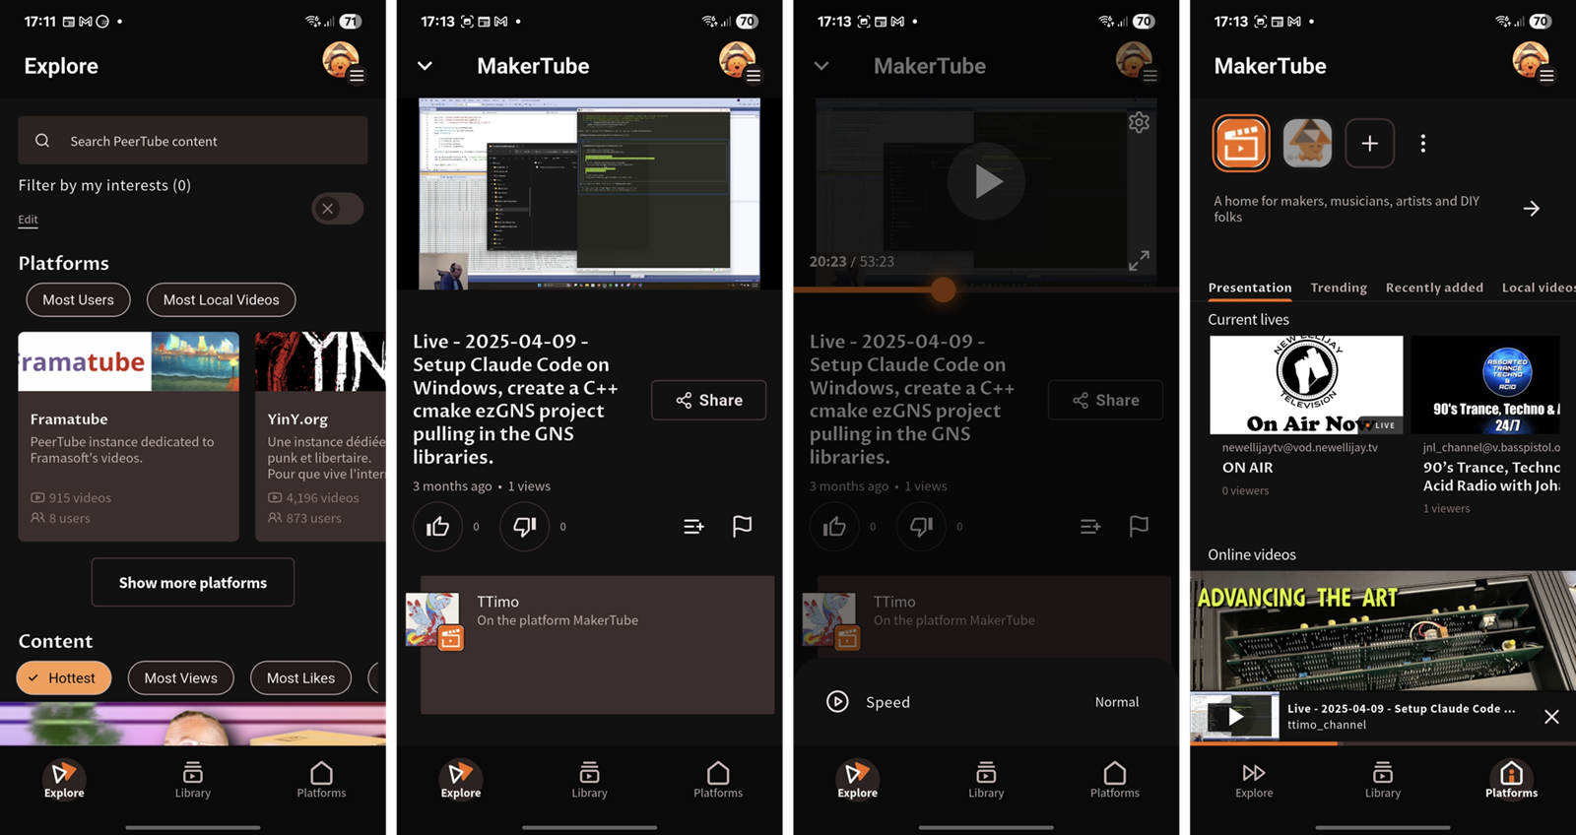
Task: Select the orange MakerTube platform icon
Action: pyautogui.click(x=1241, y=144)
